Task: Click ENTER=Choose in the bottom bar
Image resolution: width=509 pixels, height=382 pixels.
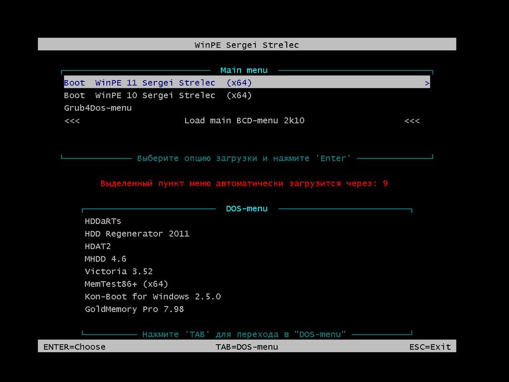Action: click(74, 347)
